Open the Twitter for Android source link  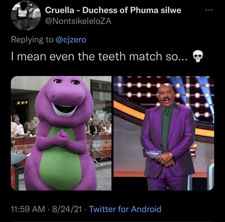coord(125,209)
